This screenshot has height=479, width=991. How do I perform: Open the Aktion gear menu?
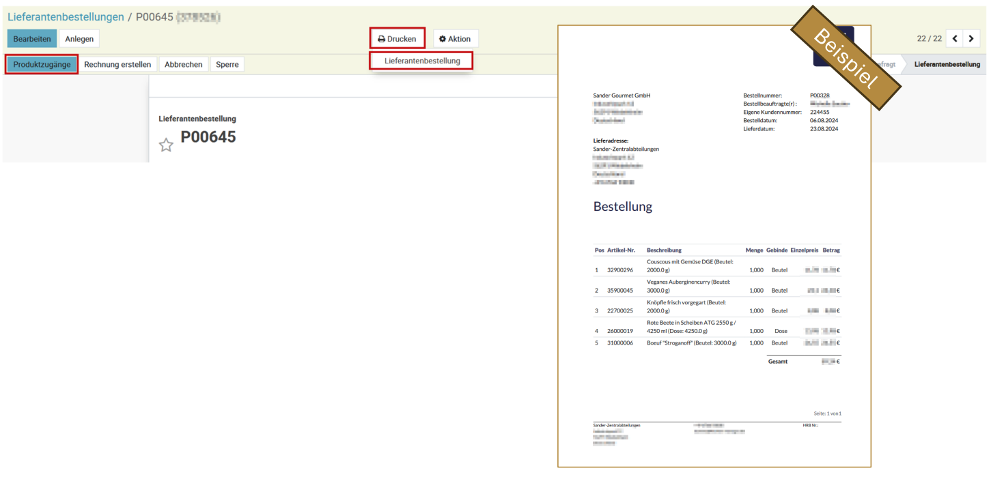456,39
